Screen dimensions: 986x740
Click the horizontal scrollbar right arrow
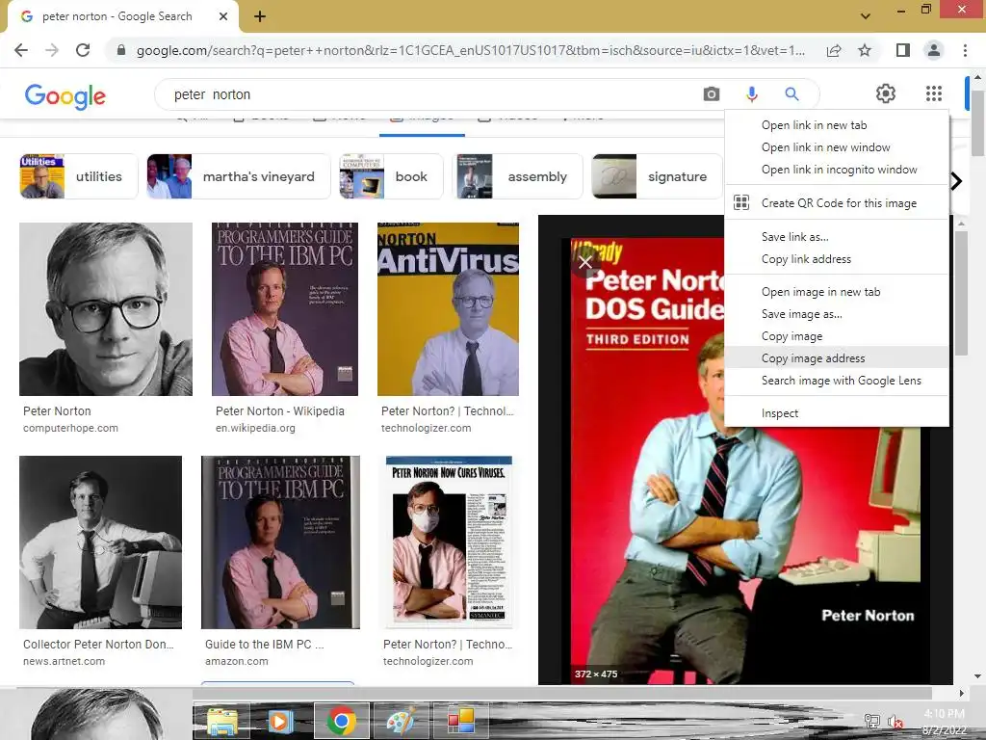tap(960, 694)
